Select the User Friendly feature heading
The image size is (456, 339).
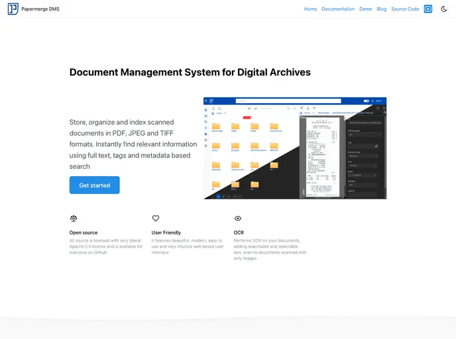[166, 232]
